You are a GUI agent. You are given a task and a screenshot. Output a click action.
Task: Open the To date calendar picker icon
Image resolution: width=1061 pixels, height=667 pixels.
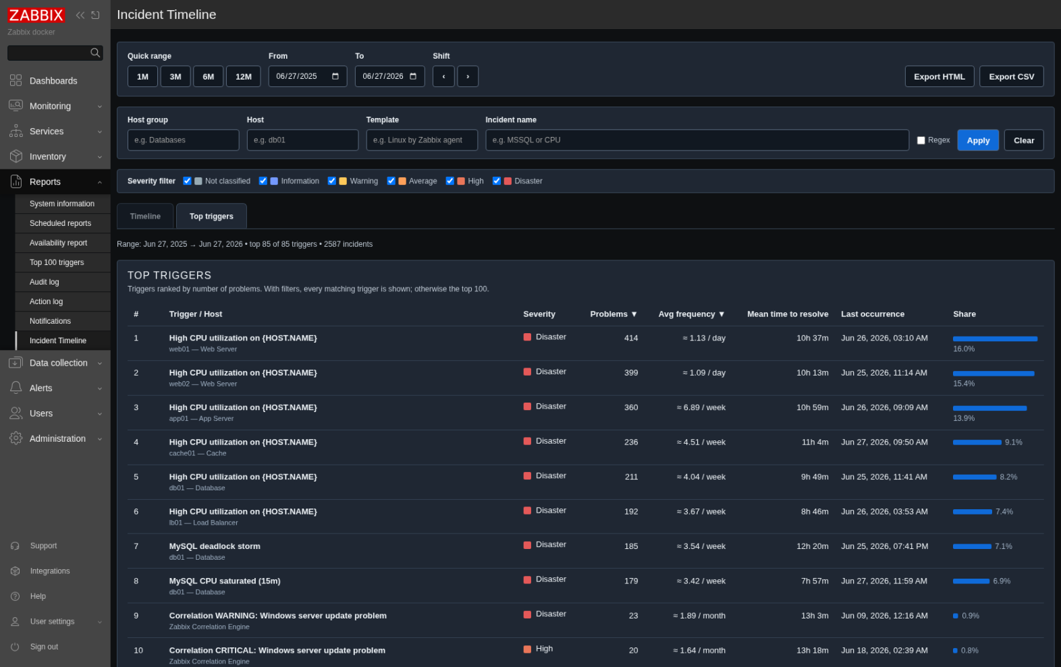click(413, 76)
